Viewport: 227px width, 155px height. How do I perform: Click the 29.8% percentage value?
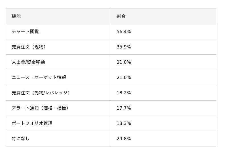tap(124, 139)
